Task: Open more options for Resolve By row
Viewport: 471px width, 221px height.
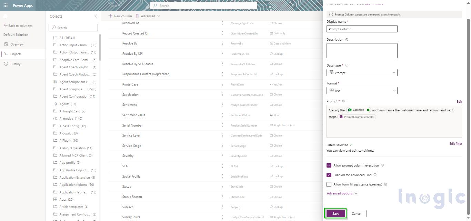Action: (x=222, y=43)
